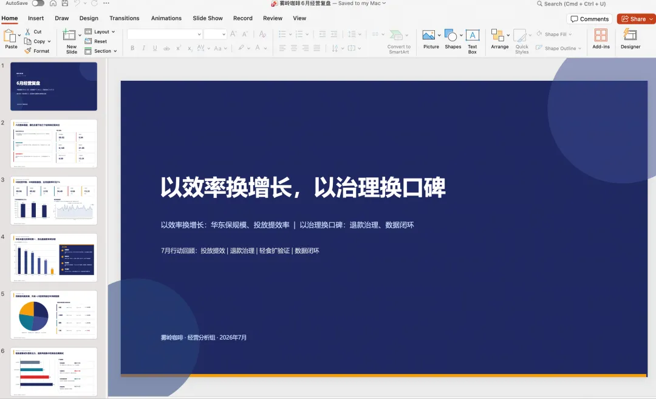The image size is (656, 399).
Task: Expand the New Slide dropdown arrow
Action: 80,36
